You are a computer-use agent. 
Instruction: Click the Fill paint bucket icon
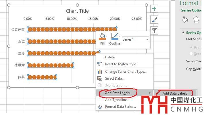pos(102,37)
